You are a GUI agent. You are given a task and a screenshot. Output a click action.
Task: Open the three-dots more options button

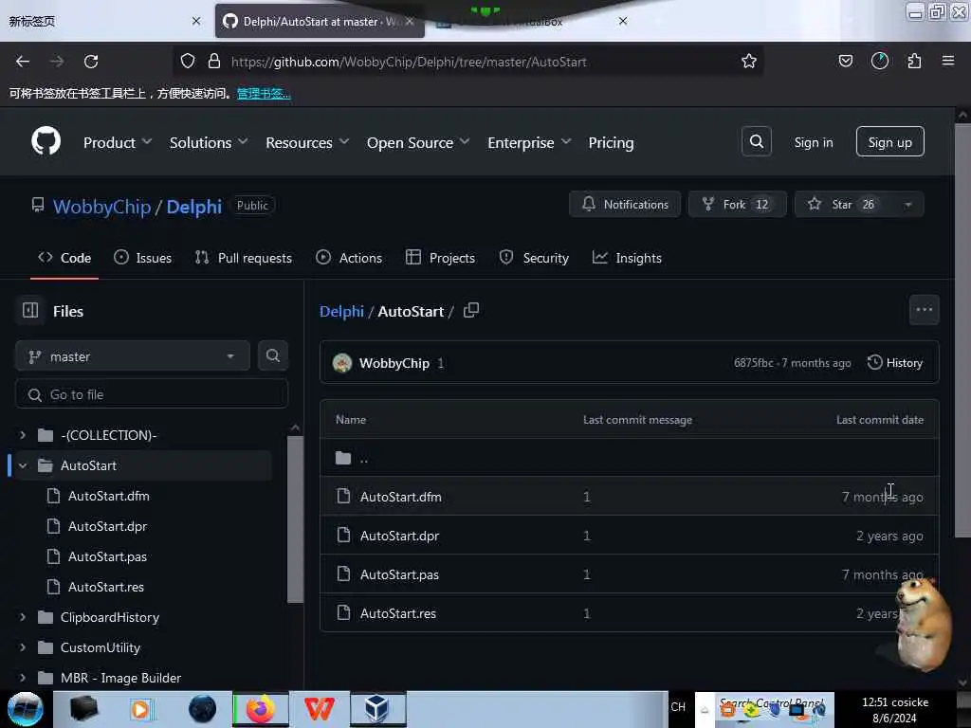click(x=924, y=310)
